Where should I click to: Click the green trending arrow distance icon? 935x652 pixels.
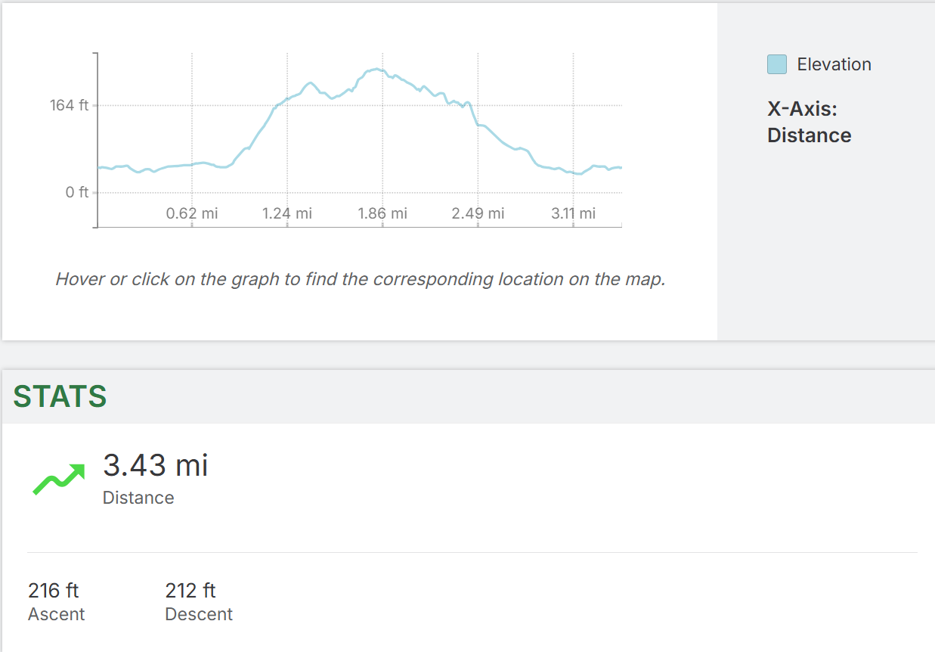tap(59, 480)
